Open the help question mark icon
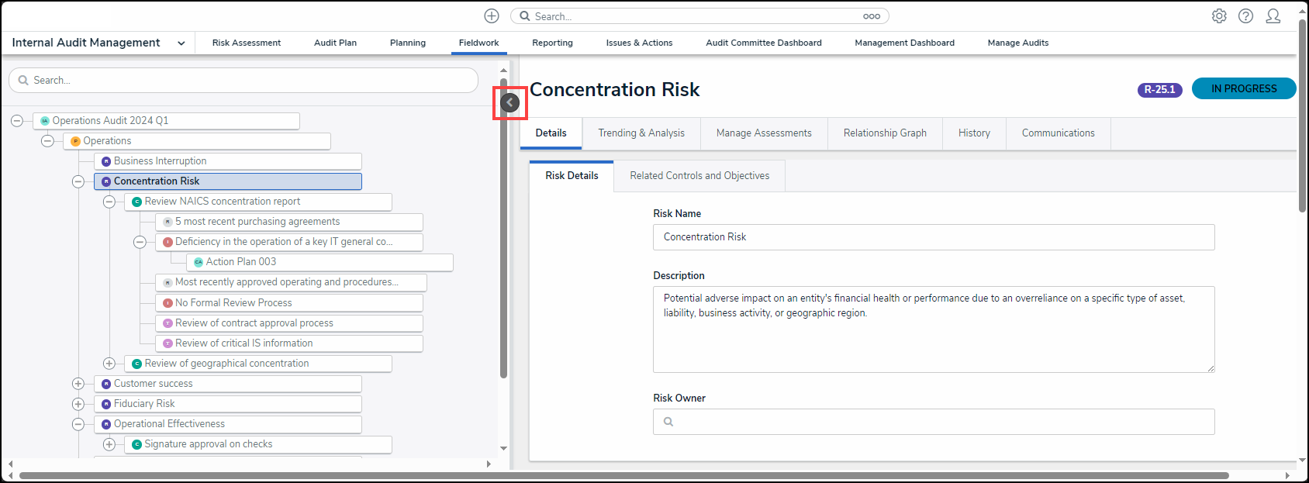 1245,16
